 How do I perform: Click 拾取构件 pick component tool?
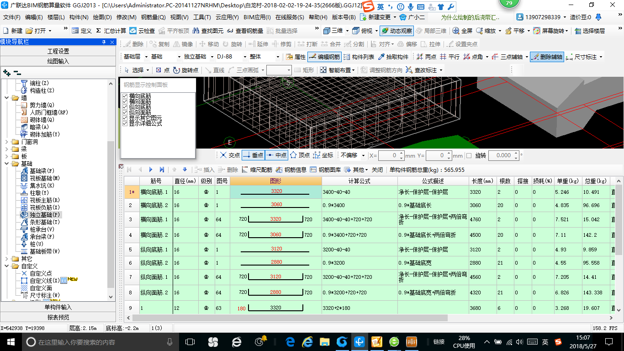point(393,57)
